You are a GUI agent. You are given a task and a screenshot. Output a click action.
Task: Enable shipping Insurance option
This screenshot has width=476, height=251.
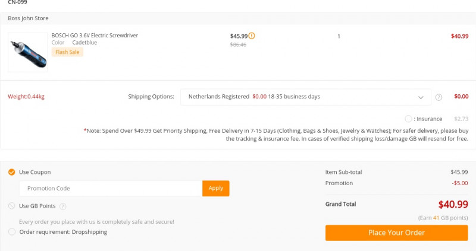(408, 119)
